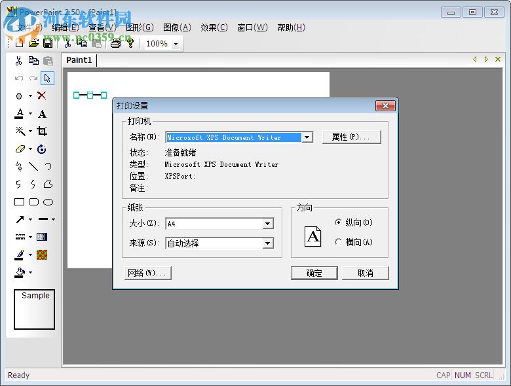Open the paper source 自动选择 dropdown
511x386 pixels.
[x=267, y=243]
